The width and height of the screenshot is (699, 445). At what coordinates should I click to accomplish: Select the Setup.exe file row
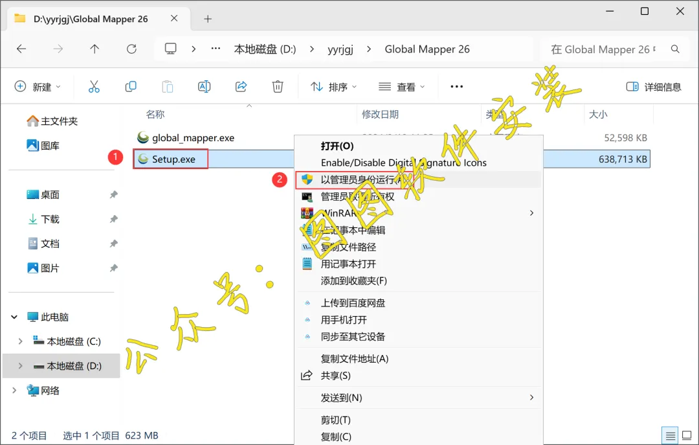tap(392, 159)
